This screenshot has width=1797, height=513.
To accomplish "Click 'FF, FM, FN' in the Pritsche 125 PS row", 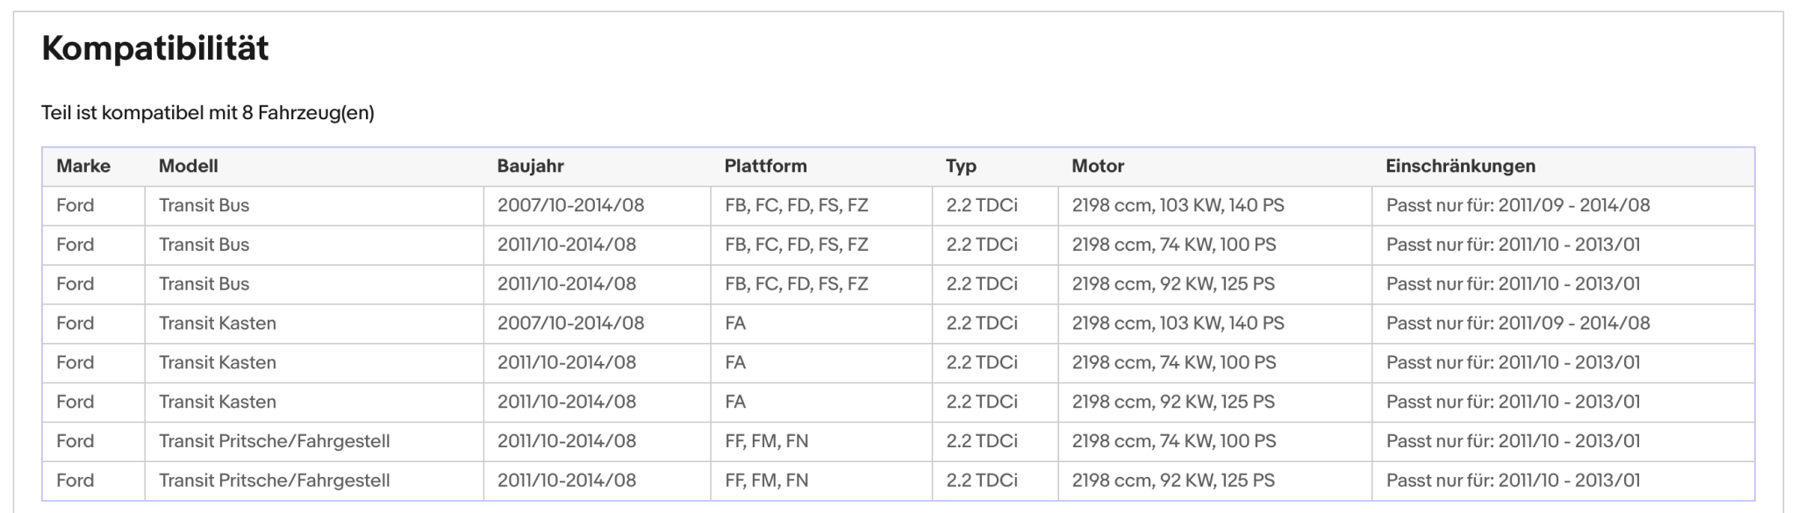I will [766, 481].
